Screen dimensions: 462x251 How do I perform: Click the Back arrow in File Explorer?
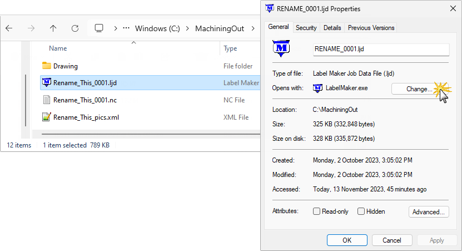[x=9, y=28]
